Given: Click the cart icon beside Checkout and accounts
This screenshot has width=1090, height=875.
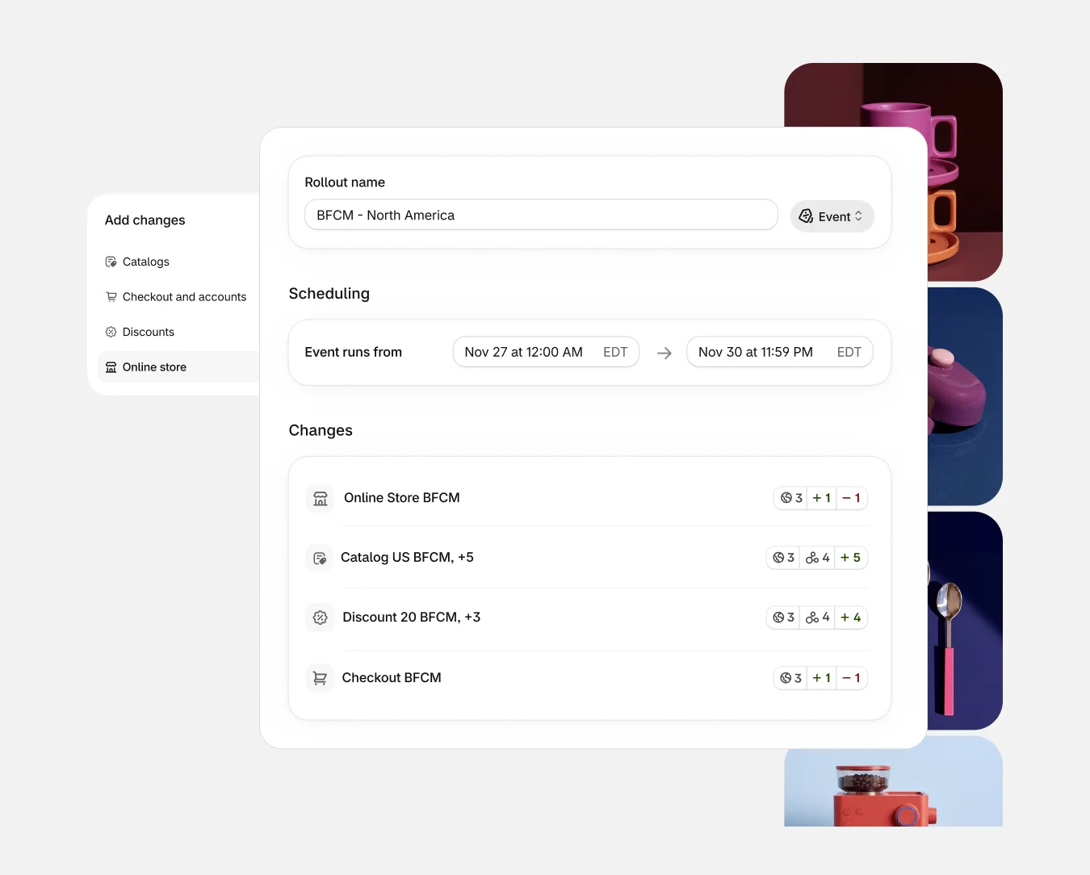Looking at the screenshot, I should click(x=111, y=297).
